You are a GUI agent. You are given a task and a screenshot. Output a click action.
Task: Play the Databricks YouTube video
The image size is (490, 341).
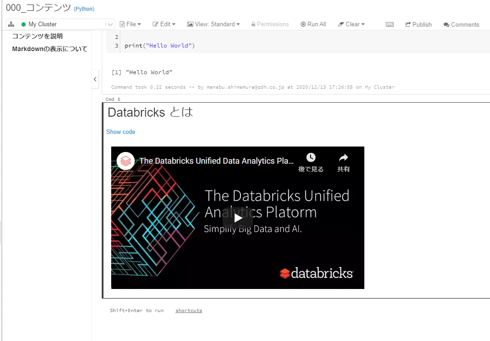tap(238, 218)
